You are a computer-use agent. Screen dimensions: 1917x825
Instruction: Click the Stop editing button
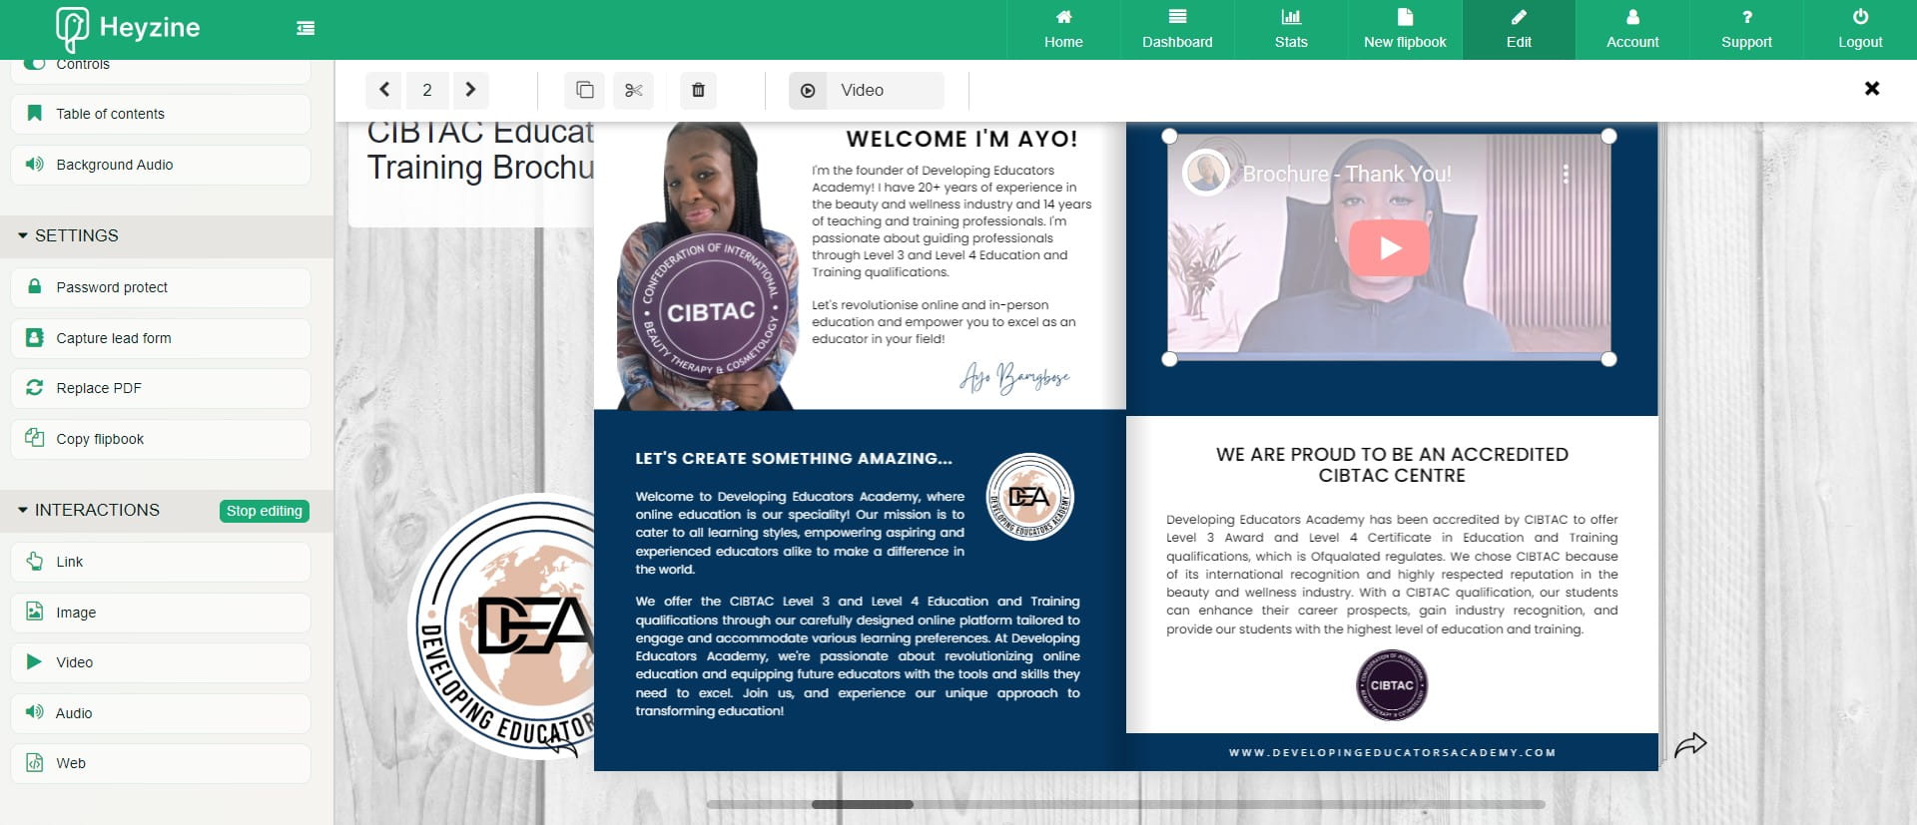click(x=264, y=511)
